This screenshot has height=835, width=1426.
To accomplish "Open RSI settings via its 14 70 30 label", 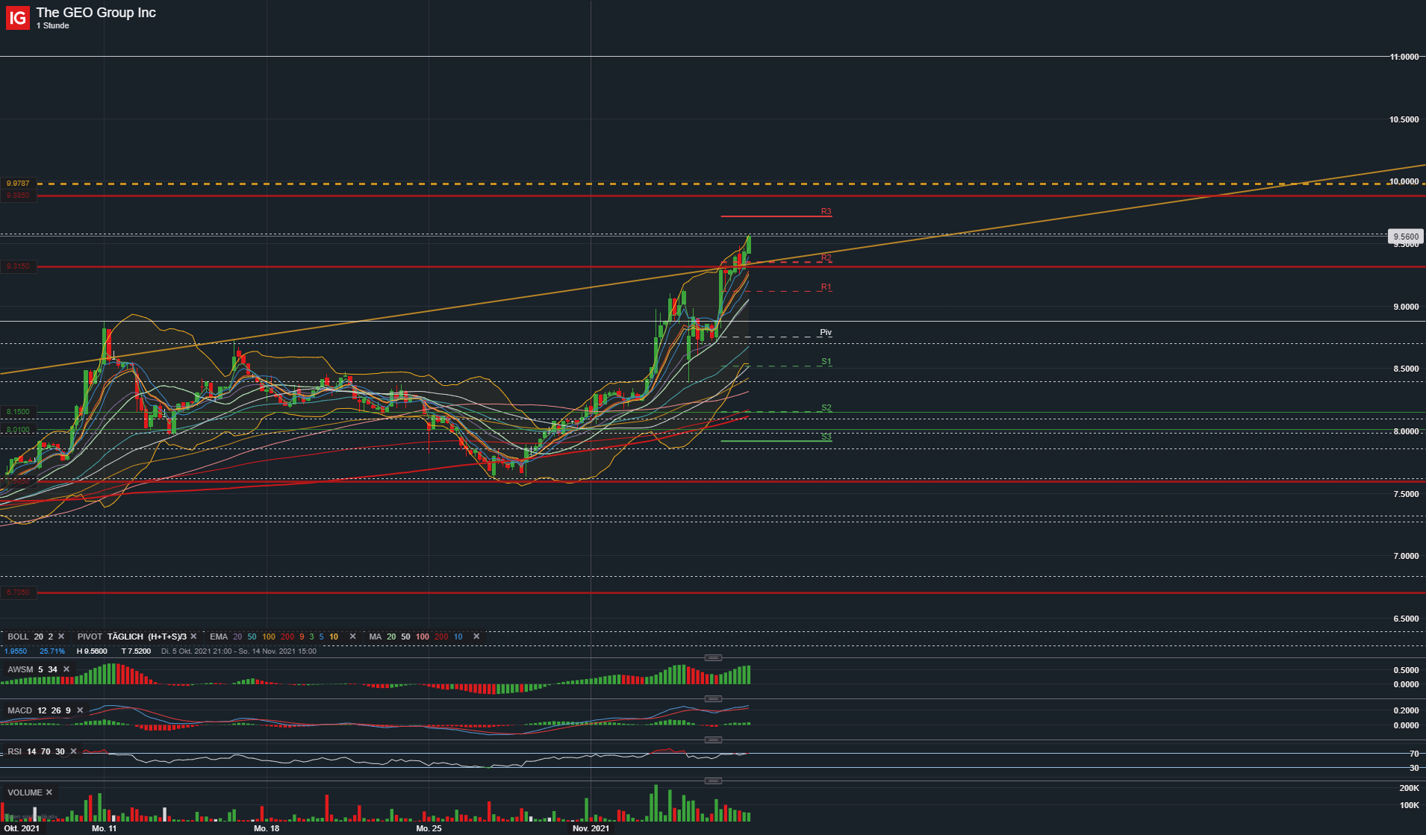I will [45, 751].
